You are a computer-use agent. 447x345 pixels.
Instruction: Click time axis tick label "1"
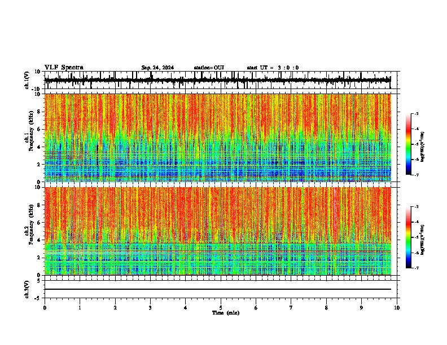click(x=80, y=308)
